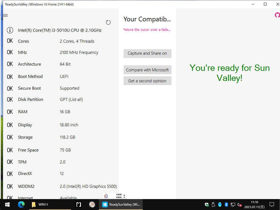Select the TPM row label
The image size is (280, 210).
22,162
